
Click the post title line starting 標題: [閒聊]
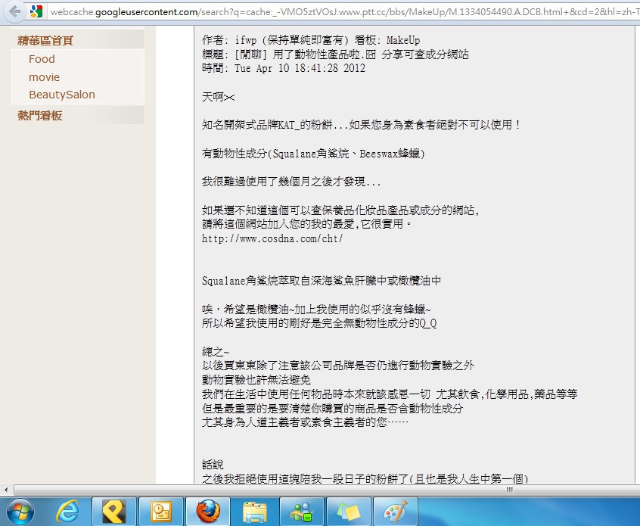[335, 54]
